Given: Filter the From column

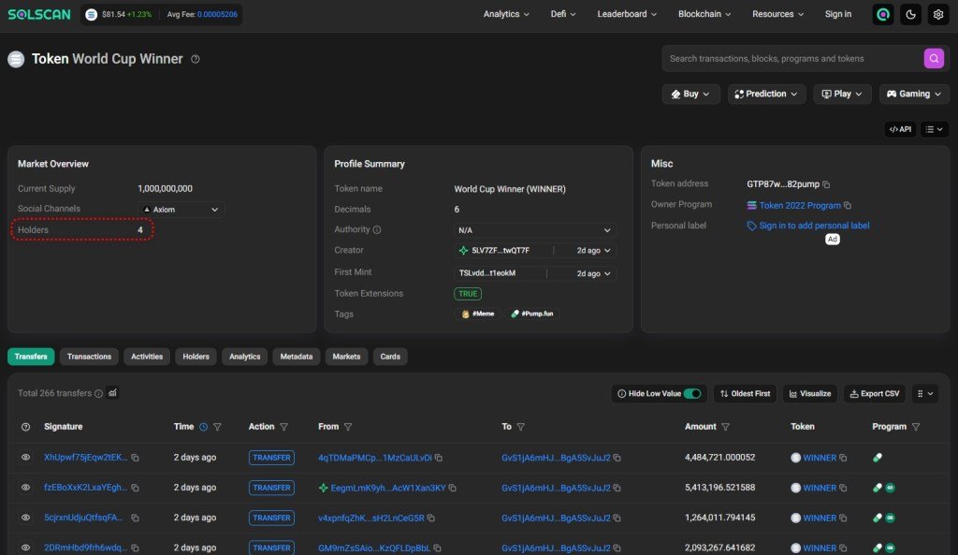Looking at the screenshot, I should tap(348, 427).
